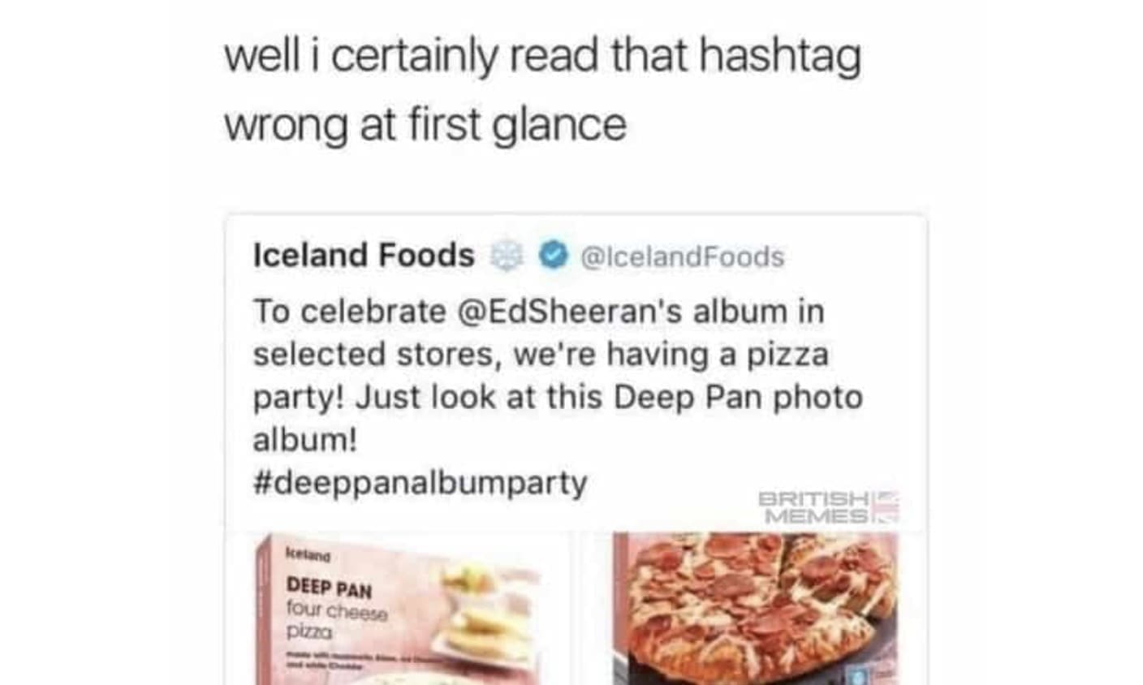
Task: Open the #deeppanalbumparty hashtag
Action: [x=420, y=483]
